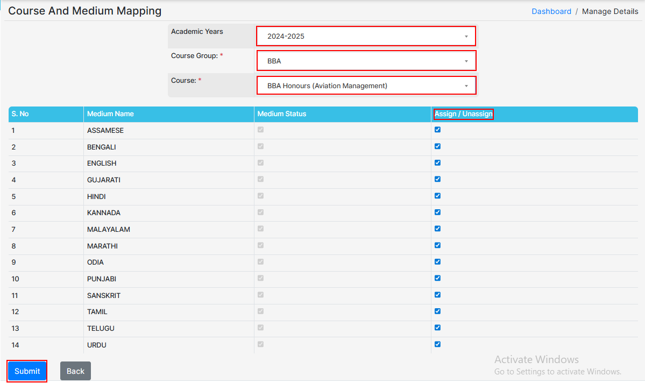Uncheck the HINDI assign checkbox
Screen dimensions: 645x383
click(437, 196)
